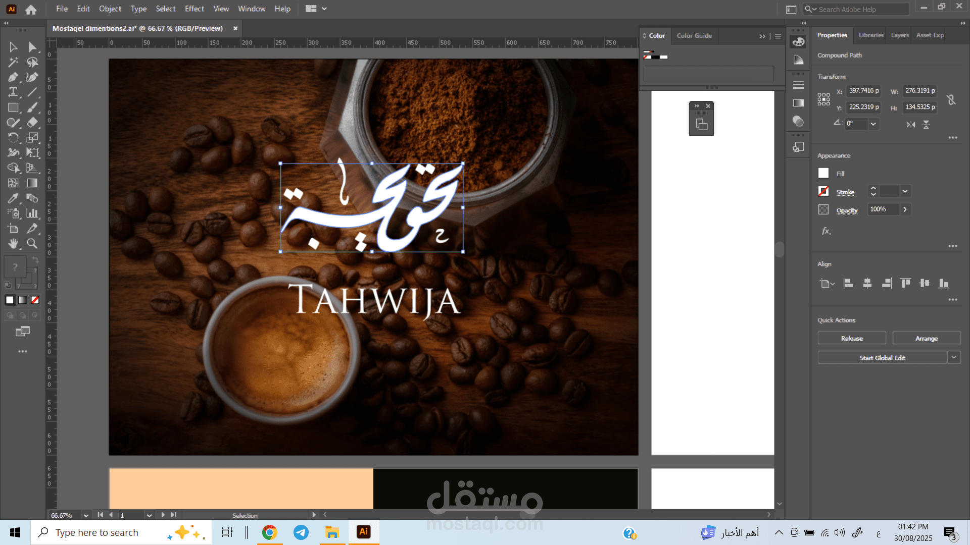Screen dimensions: 970x545
Task: Click the white Fill color swatch
Action: point(823,173)
